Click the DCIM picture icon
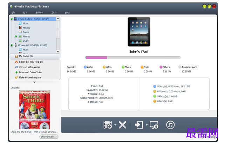Image resolution: width=225 pixels, height=144 pixels. (x=20, y=41)
